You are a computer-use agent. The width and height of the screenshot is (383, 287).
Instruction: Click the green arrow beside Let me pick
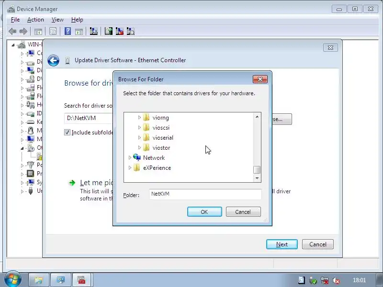[72, 183]
